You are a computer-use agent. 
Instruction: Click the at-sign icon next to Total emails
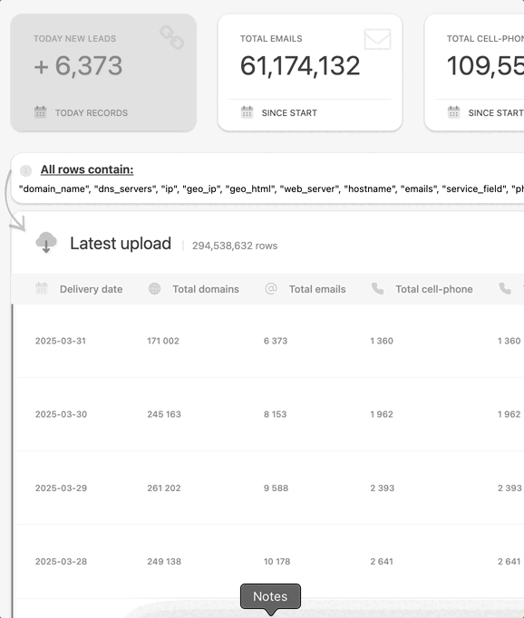(271, 288)
